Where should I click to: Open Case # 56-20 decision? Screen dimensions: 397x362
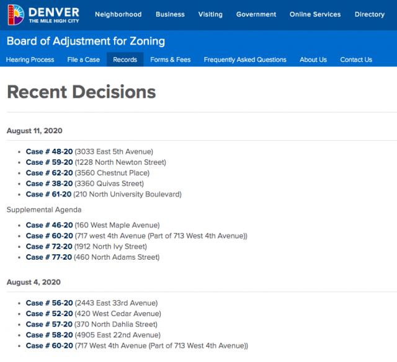50,303
